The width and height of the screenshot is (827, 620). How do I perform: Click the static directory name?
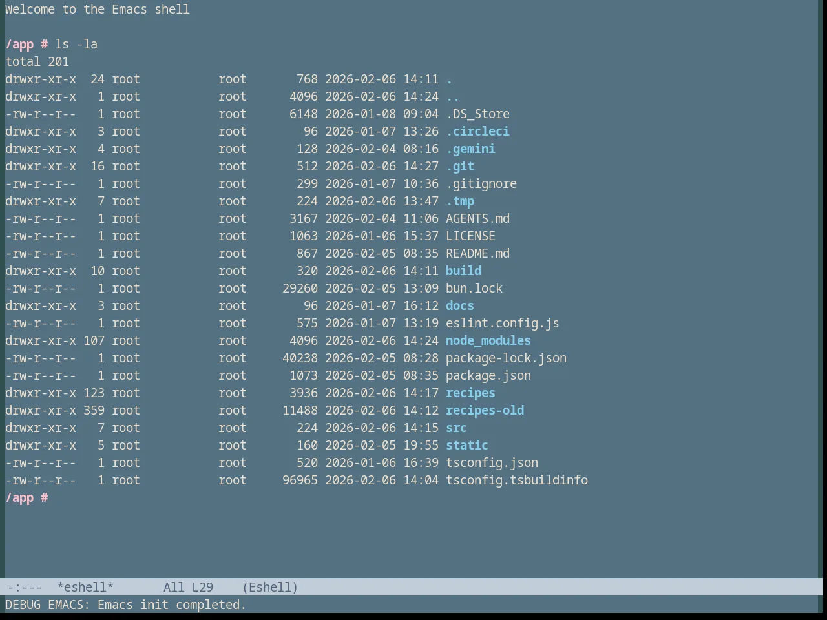(x=467, y=445)
